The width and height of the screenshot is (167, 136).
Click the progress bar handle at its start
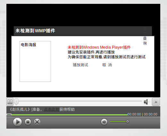(x=9, y=115)
